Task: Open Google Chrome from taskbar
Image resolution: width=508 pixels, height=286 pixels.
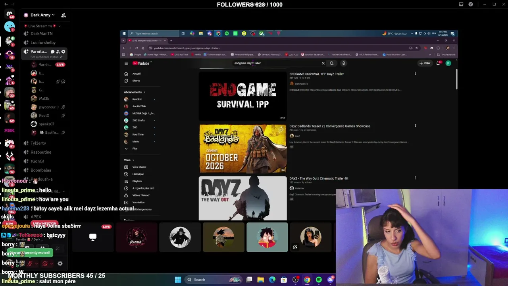Action: pyautogui.click(x=307, y=280)
